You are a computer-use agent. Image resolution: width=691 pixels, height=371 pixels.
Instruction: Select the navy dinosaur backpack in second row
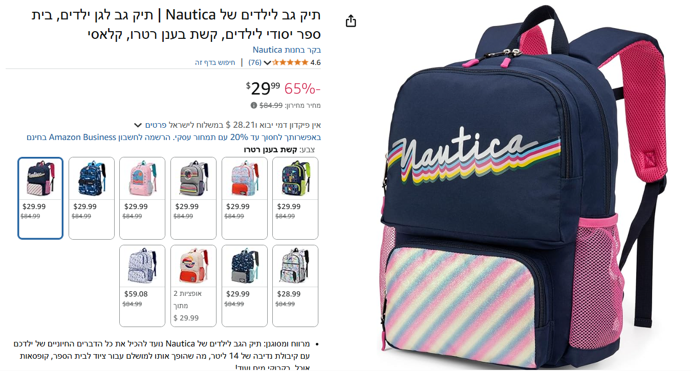(244, 286)
